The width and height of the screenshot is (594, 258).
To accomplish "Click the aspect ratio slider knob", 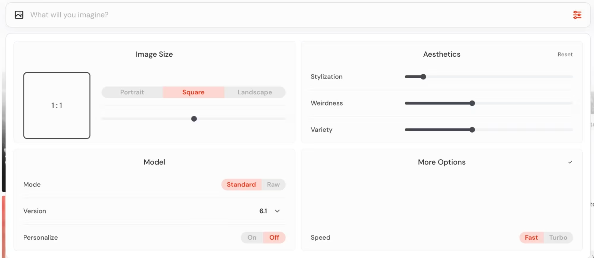I will [194, 119].
